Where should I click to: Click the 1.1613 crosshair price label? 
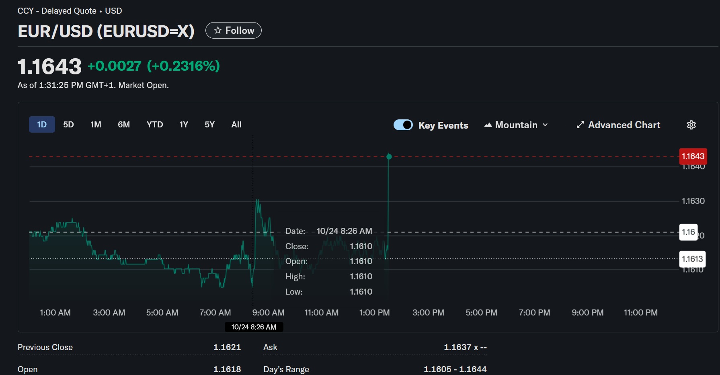click(692, 259)
